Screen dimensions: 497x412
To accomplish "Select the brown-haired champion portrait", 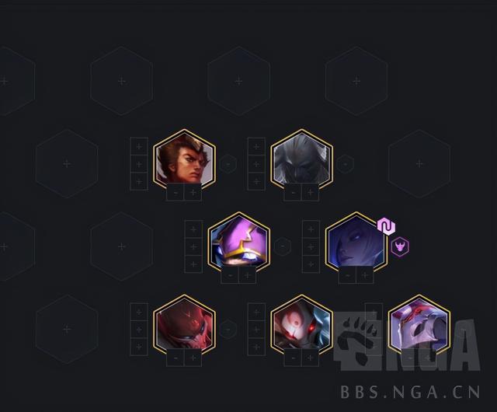I will pos(184,160).
